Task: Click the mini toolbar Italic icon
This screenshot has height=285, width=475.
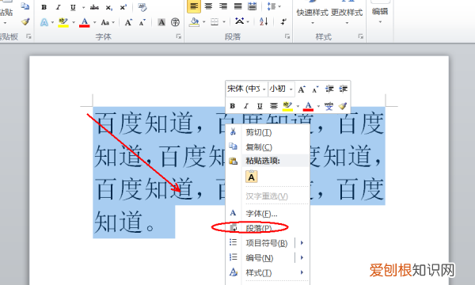Action: point(246,106)
